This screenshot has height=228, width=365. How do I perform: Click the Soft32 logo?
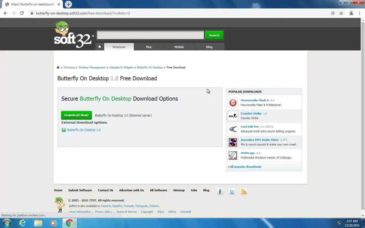74,35
